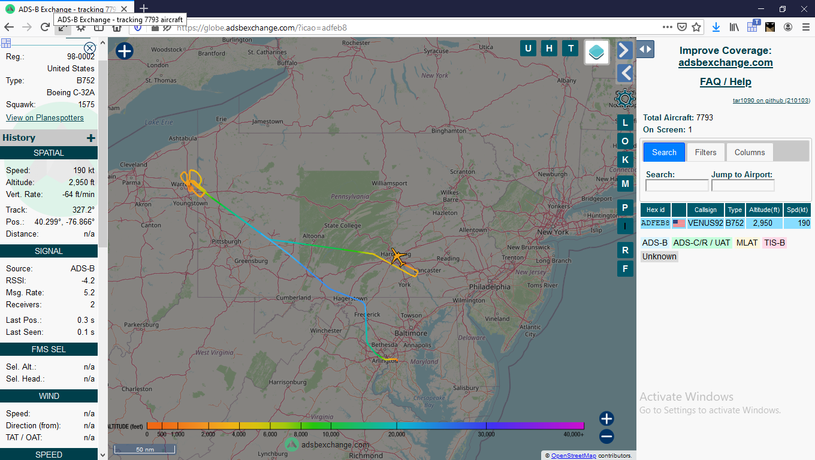The height and width of the screenshot is (460, 815).
Task: Click the F map button
Action: point(625,268)
